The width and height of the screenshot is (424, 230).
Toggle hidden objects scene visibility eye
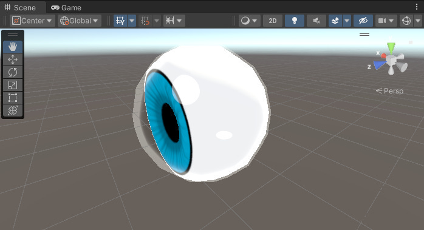pyautogui.click(x=363, y=21)
